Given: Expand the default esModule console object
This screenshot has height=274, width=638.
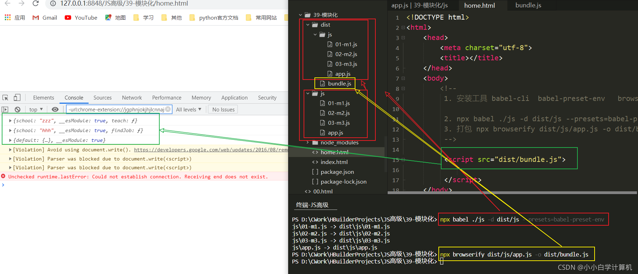Looking at the screenshot, I should [10, 140].
